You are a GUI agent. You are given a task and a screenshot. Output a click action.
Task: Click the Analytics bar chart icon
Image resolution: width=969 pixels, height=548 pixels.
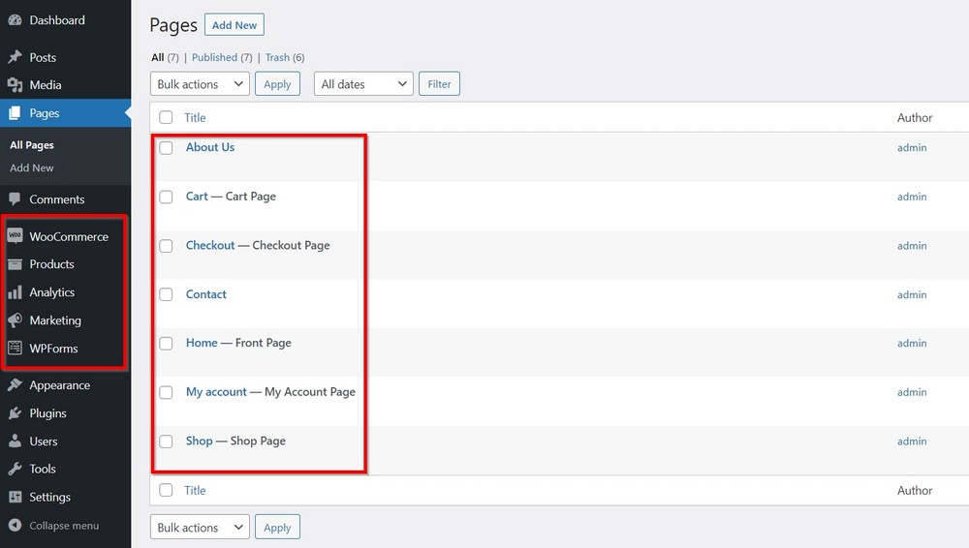(15, 292)
